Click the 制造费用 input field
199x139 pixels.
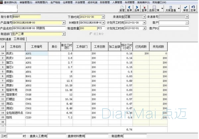[135, 136]
